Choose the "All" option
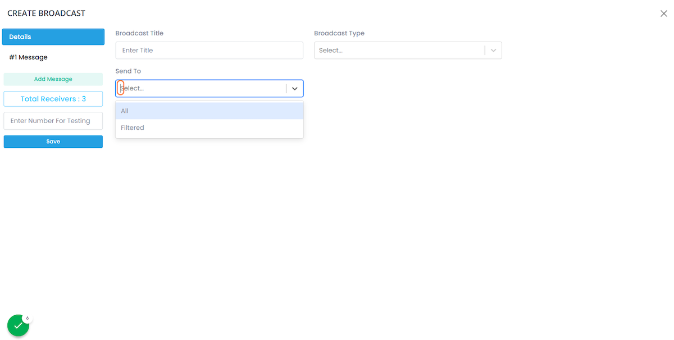The width and height of the screenshot is (674, 340). 209,111
